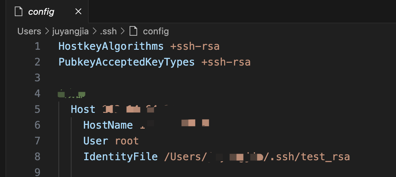Click the file icon in the breadcrumb path

click(x=133, y=32)
